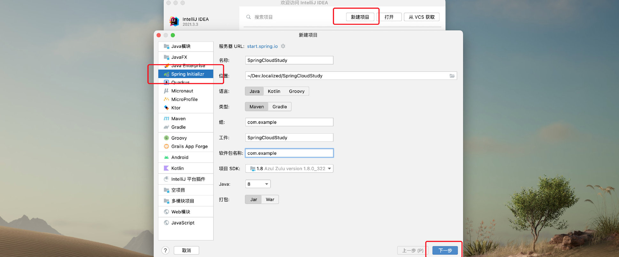Click the Spring Initializr leaf icon

(x=166, y=74)
